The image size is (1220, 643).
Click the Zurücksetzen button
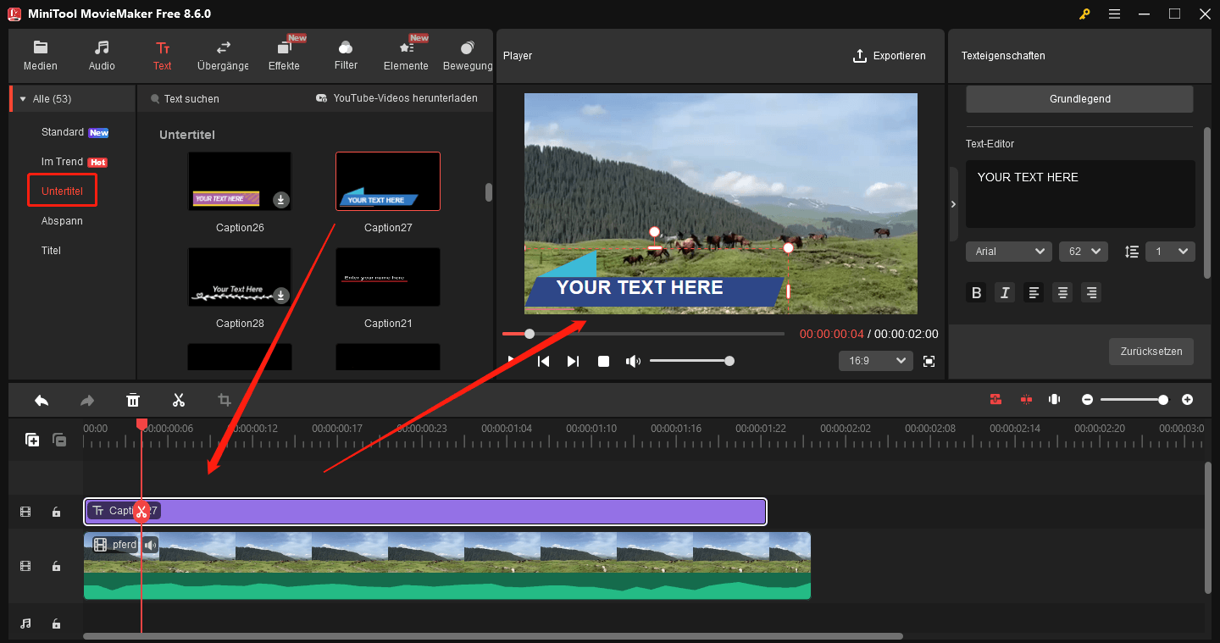click(1151, 352)
